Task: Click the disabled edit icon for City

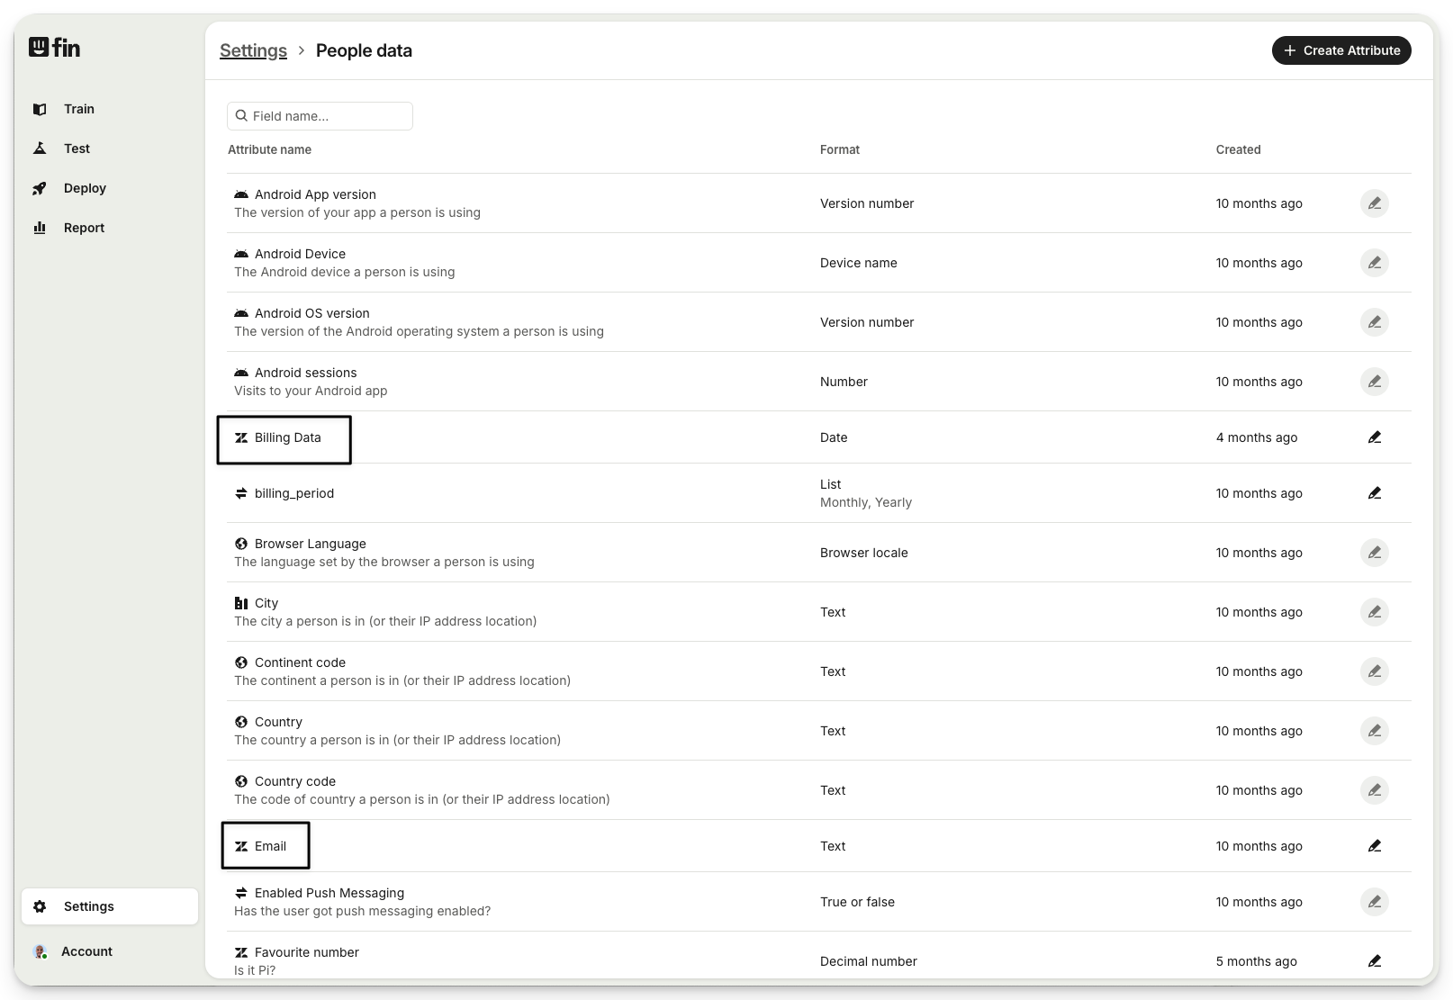Action: point(1374,612)
